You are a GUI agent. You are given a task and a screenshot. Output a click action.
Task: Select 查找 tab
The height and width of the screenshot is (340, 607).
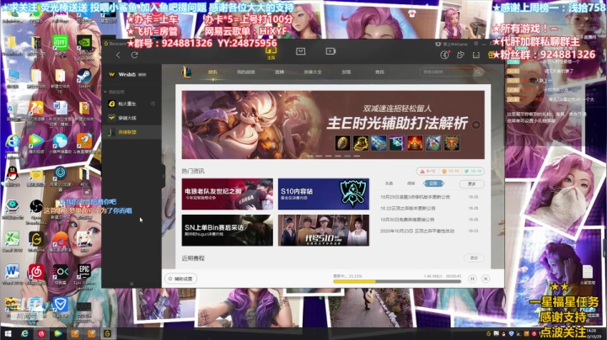(379, 72)
